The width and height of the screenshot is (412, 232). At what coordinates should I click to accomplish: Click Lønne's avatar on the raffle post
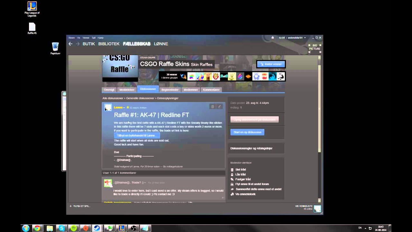[108, 108]
